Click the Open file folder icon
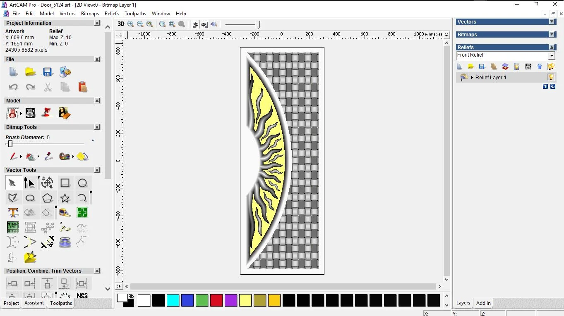The height and width of the screenshot is (316, 564). [x=30, y=72]
